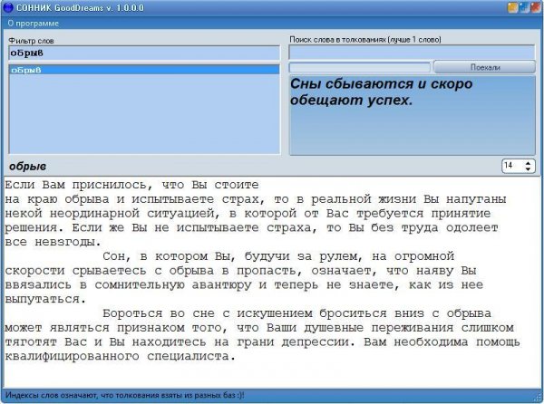Click the 'Поиск слова в толкованиях' search field
The image size is (544, 404).
pyautogui.click(x=412, y=53)
